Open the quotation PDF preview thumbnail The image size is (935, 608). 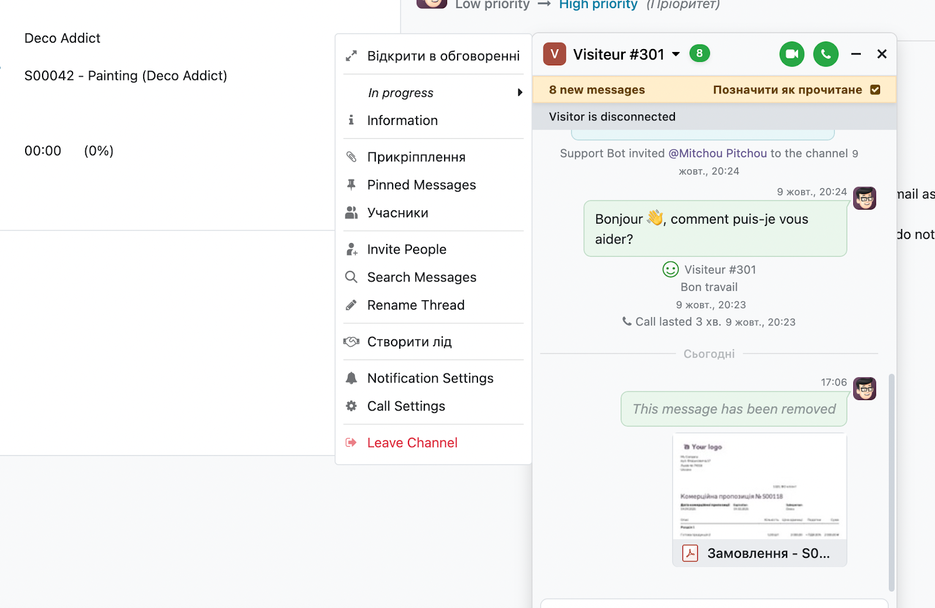759,487
